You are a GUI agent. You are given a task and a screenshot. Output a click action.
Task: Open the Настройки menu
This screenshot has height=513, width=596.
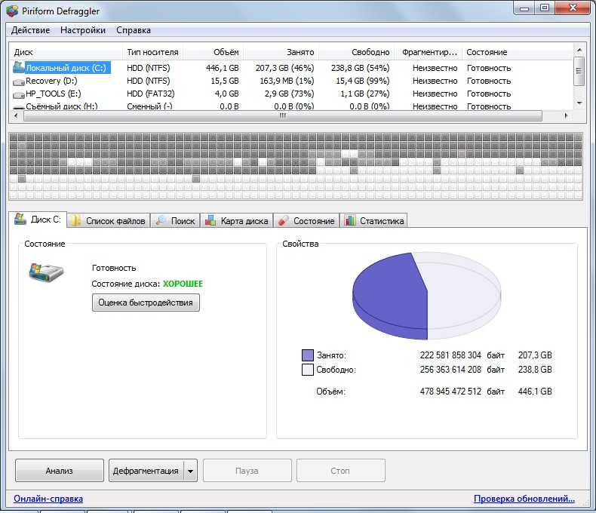tap(83, 30)
